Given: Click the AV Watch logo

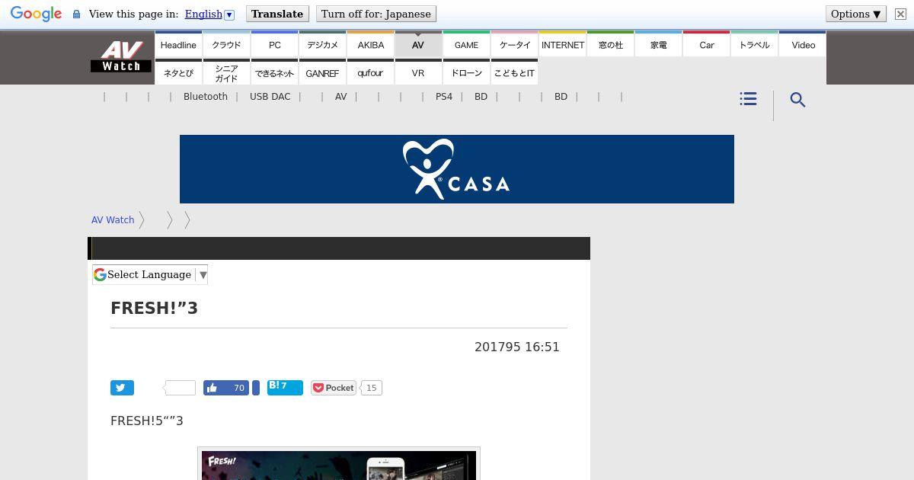Looking at the screenshot, I should pos(121,56).
